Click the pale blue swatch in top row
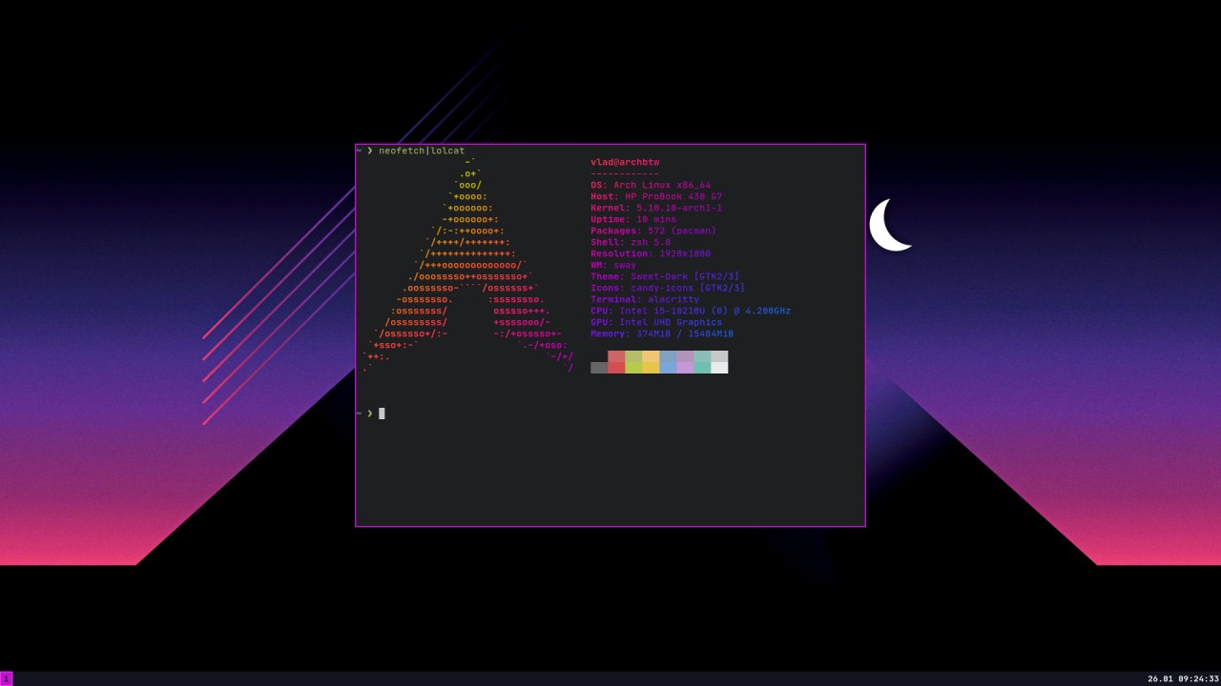 (x=668, y=356)
